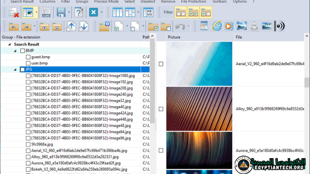Check the 5fc0968a.jpg checkbox
The height and width of the screenshot is (174, 310).
tap(28, 144)
